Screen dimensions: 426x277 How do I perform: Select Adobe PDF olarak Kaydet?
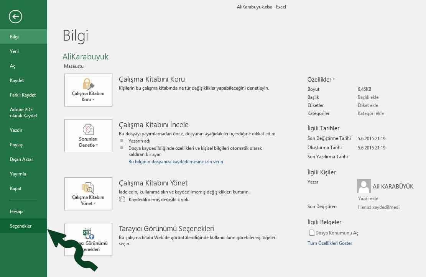click(23, 113)
